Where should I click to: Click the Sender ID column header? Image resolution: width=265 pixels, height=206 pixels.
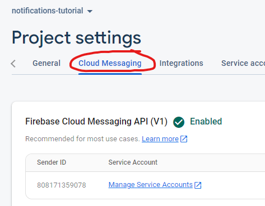pyautogui.click(x=52, y=162)
